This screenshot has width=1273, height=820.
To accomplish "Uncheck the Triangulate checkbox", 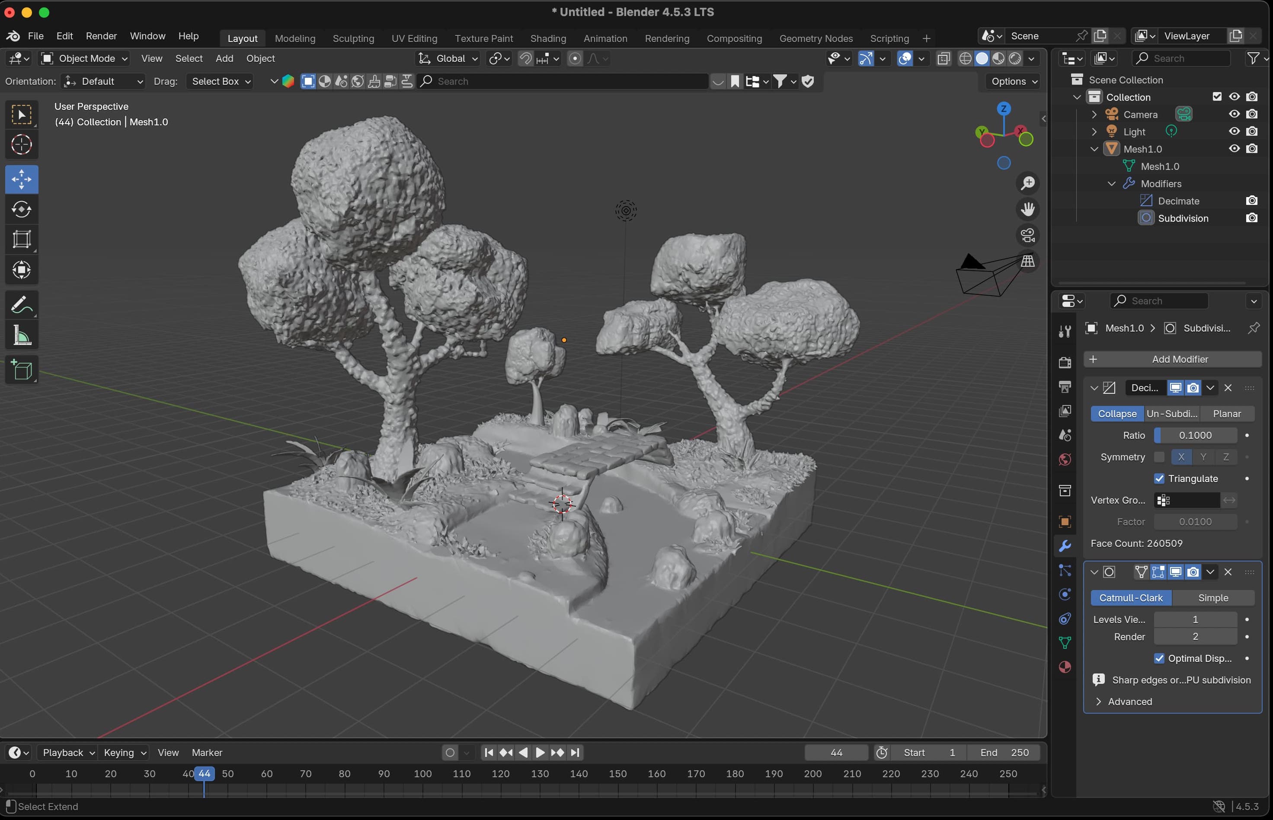I will 1159,479.
